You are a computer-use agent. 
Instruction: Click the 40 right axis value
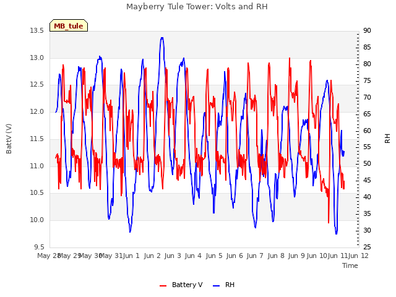(367, 197)
